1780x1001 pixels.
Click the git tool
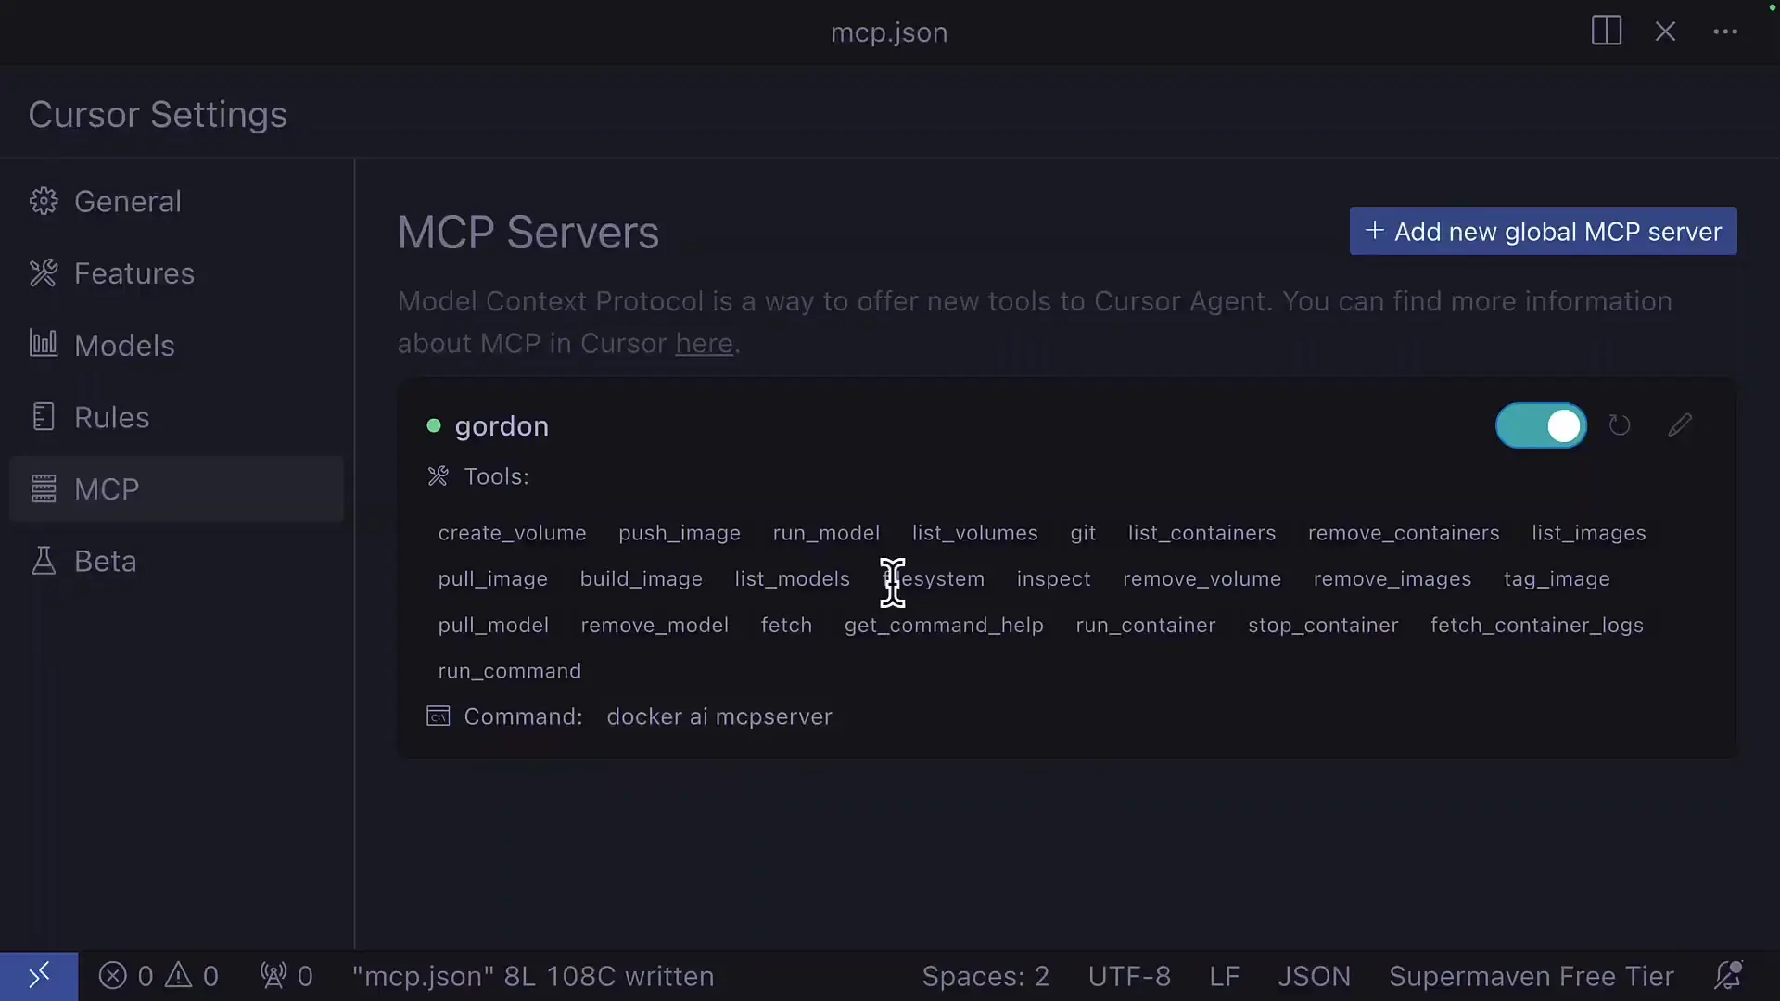(x=1083, y=533)
